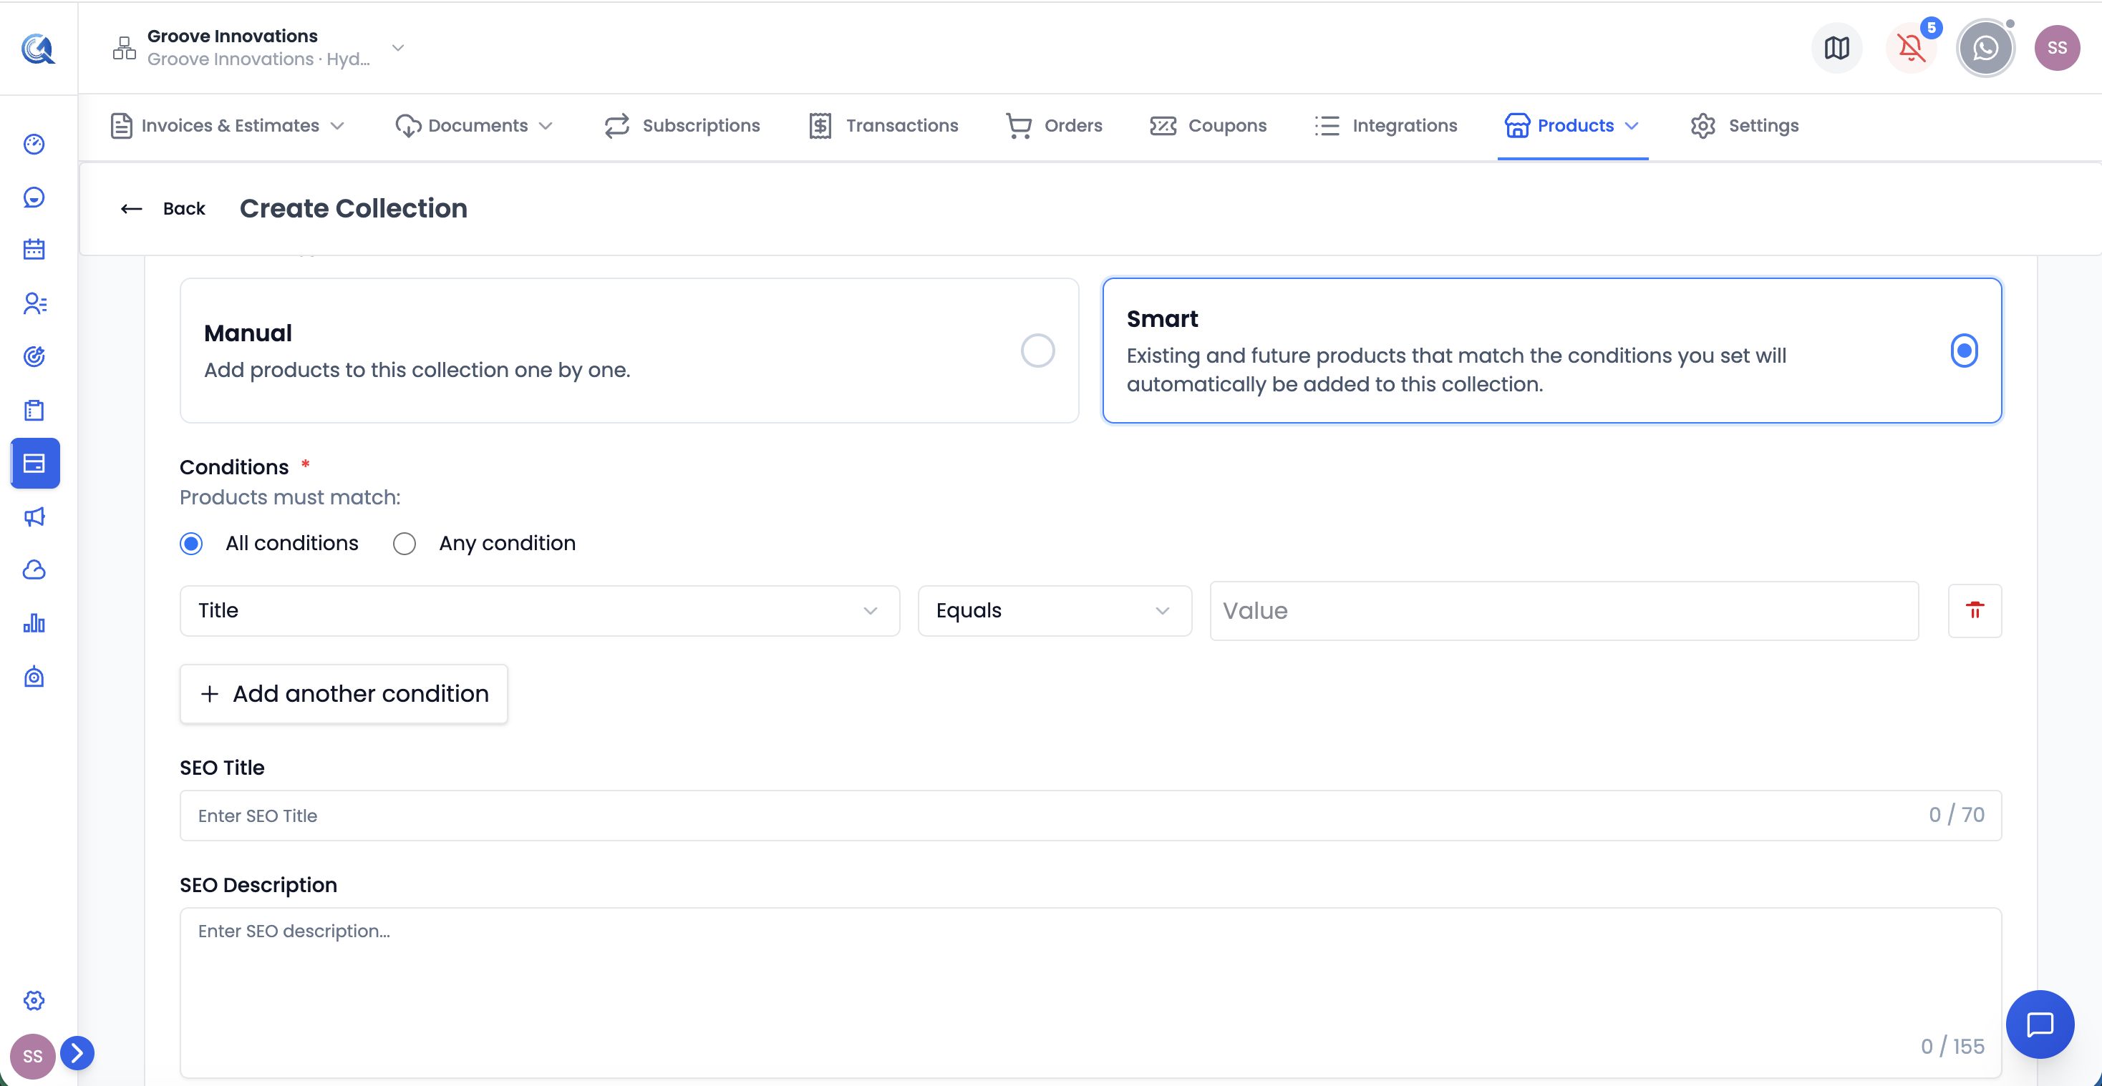
Task: Delete the Title condition with trash icon
Action: tap(1975, 611)
